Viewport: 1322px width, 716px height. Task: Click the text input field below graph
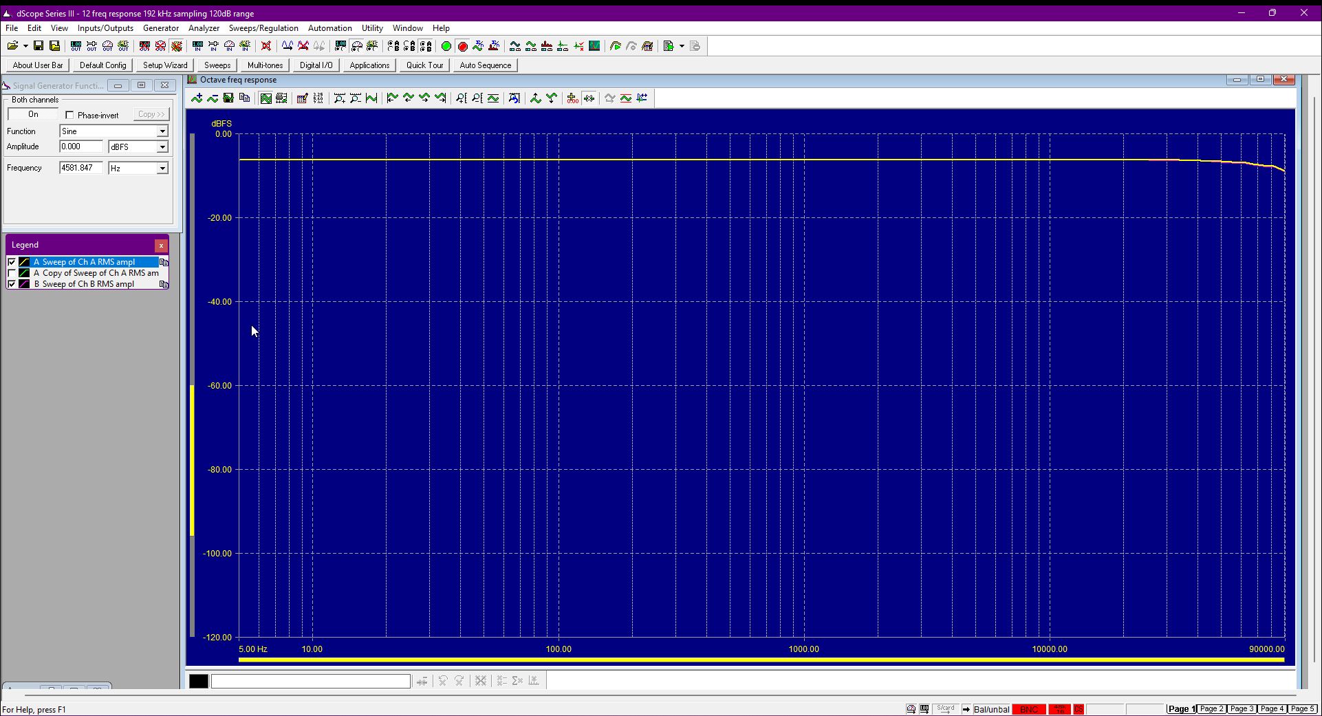(311, 681)
